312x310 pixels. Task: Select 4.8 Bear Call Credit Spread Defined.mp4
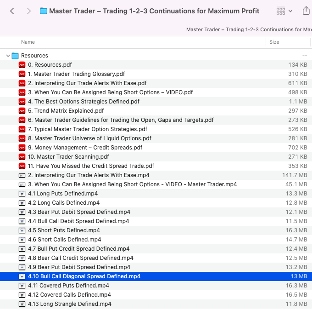[81, 258]
